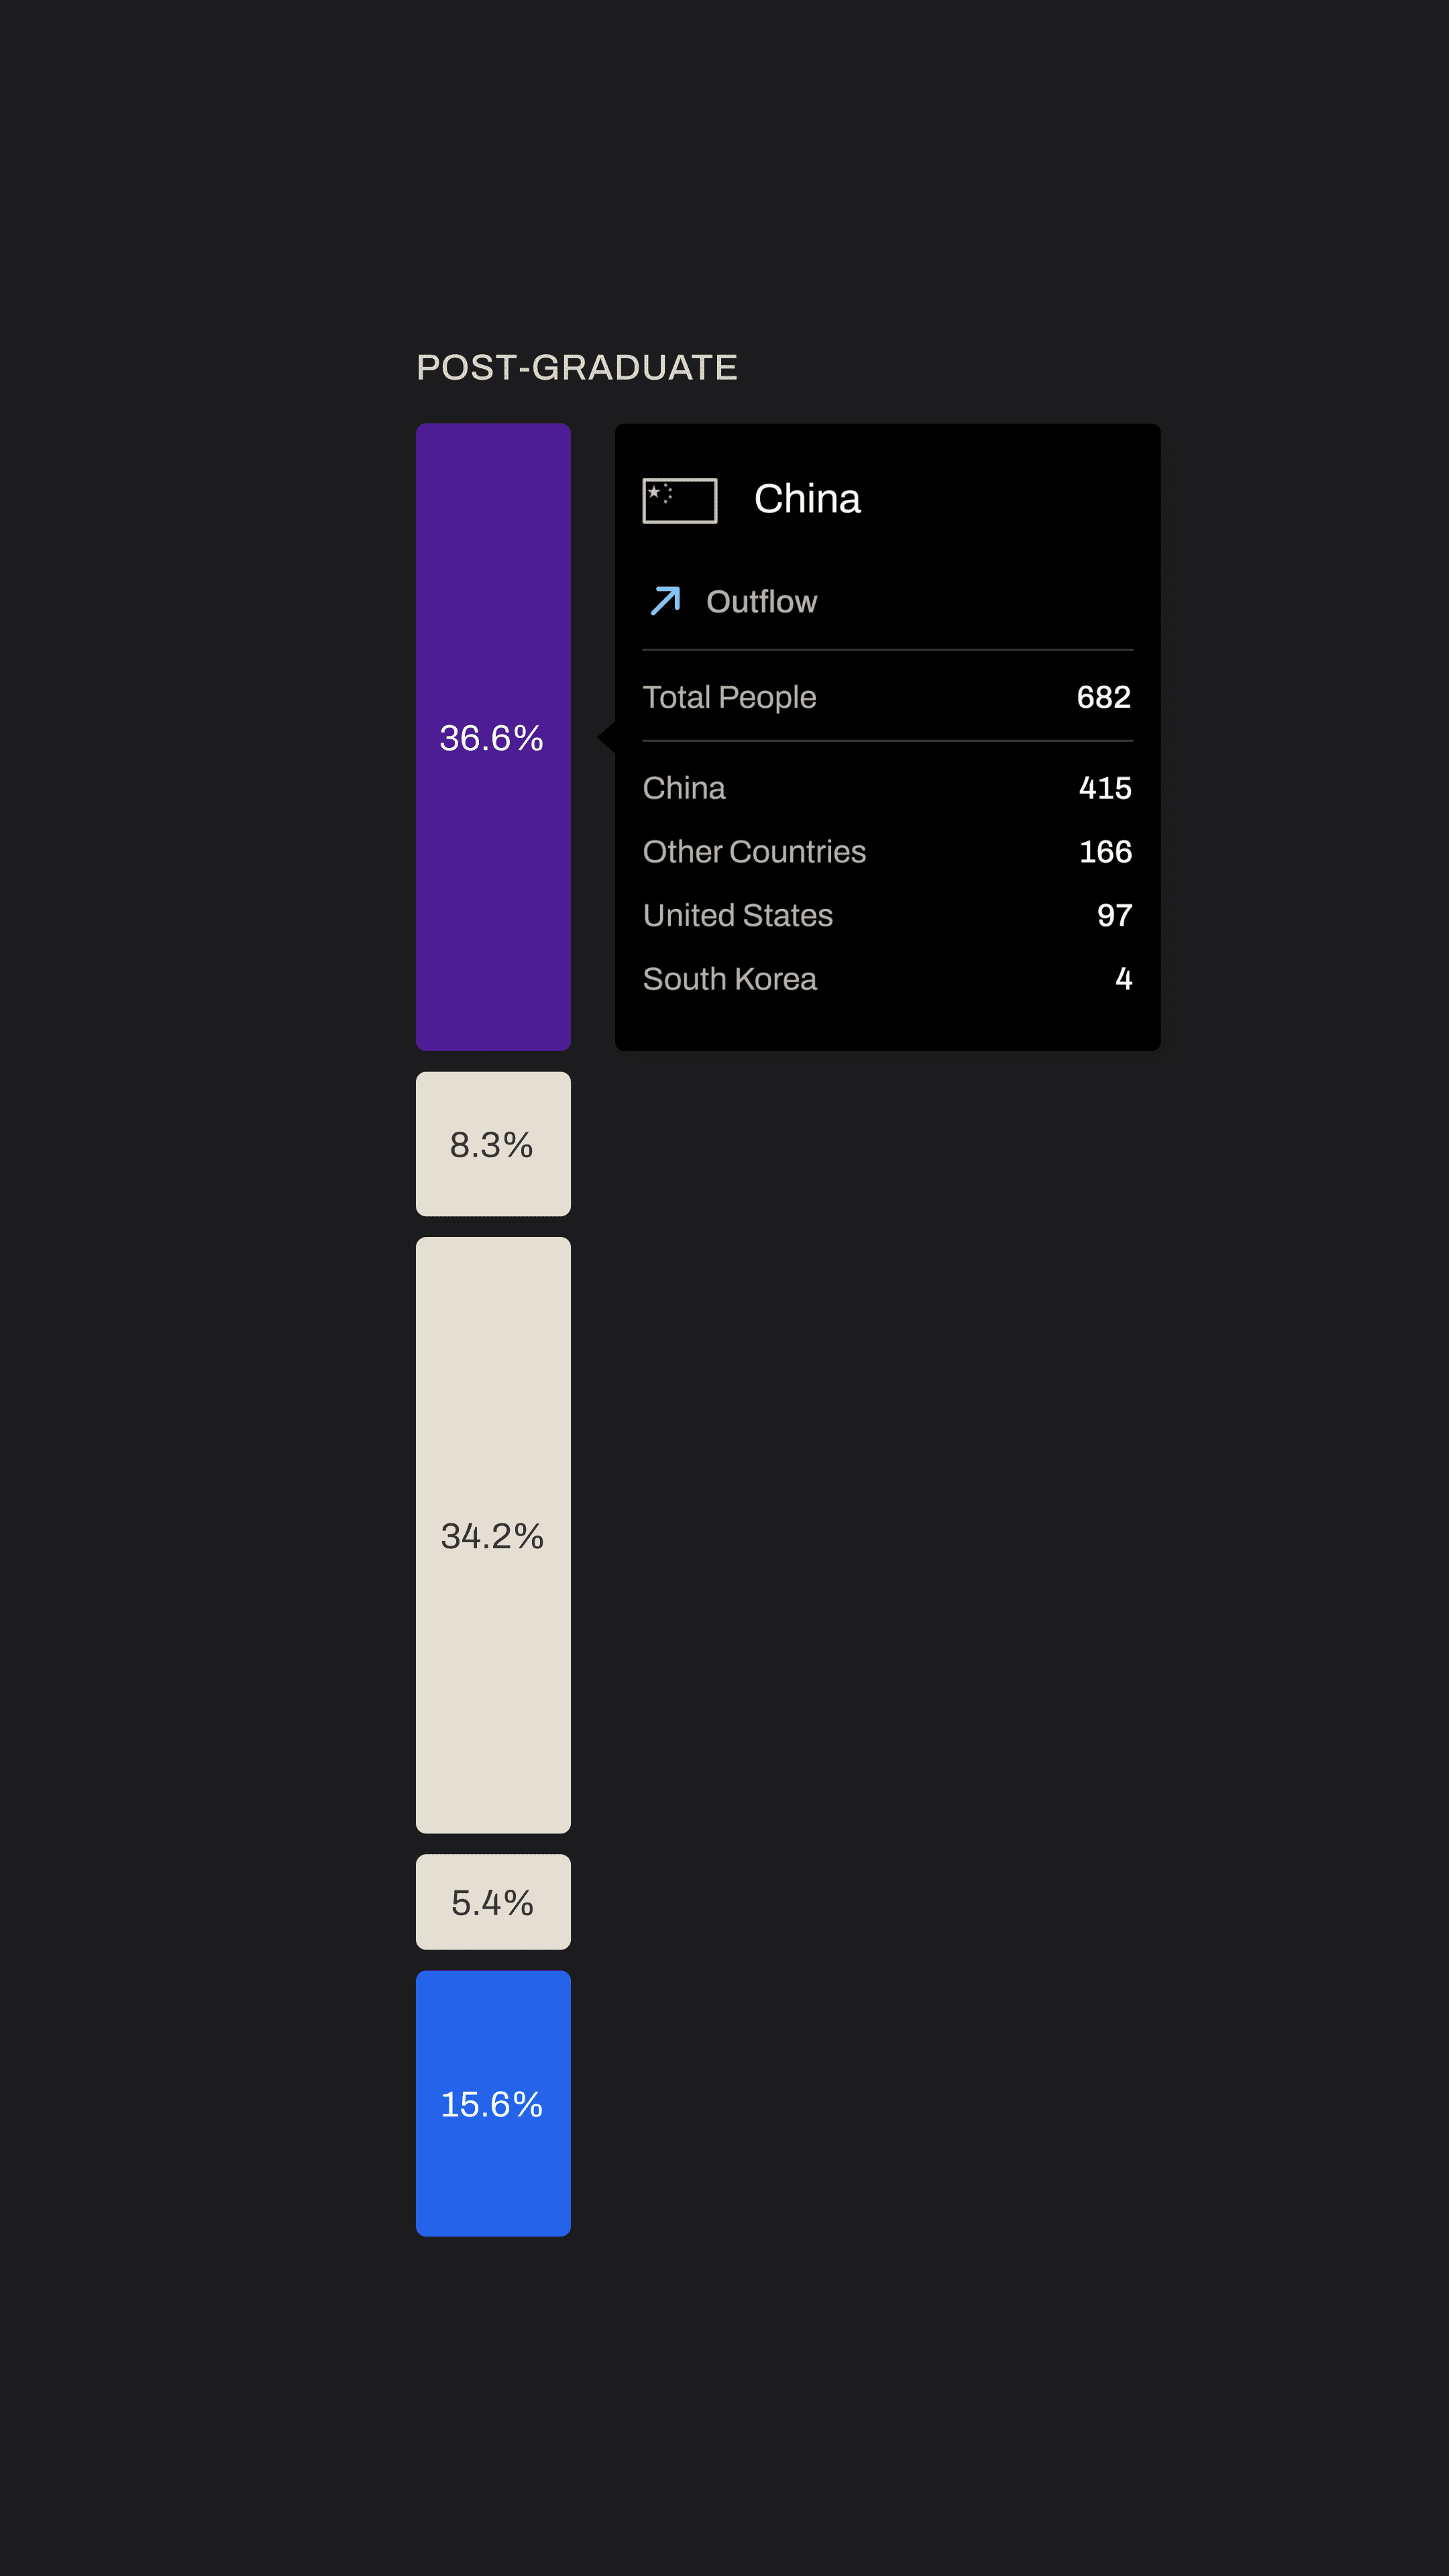This screenshot has width=1449, height=2576.
Task: Click the Total People row
Action: coord(887,696)
